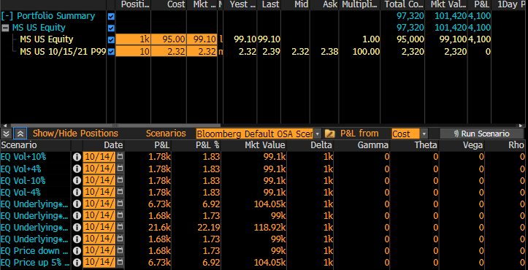
Task: Open the scenarios folder icon
Action: pos(330,134)
